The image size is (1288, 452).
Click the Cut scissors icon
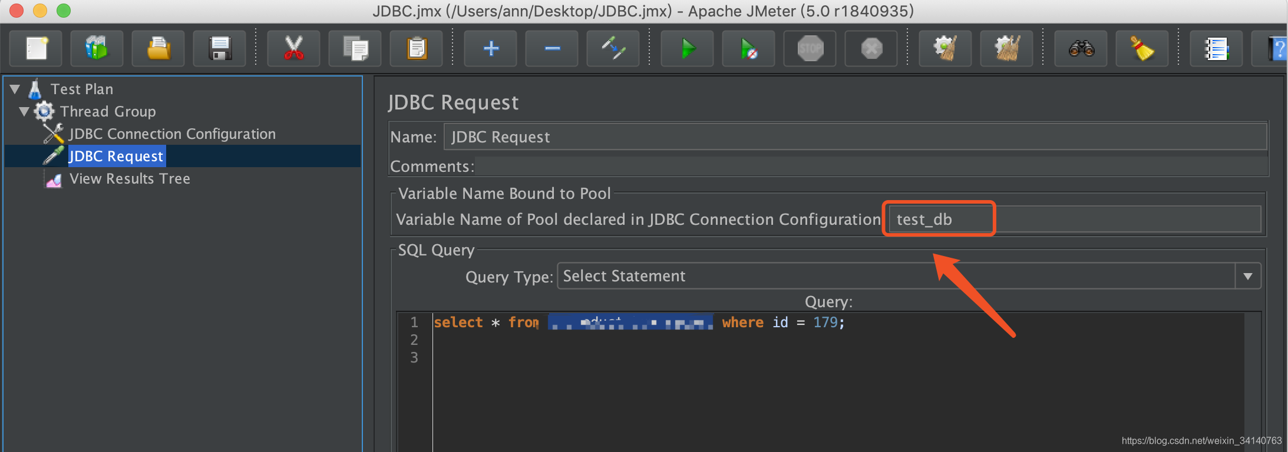tap(293, 48)
